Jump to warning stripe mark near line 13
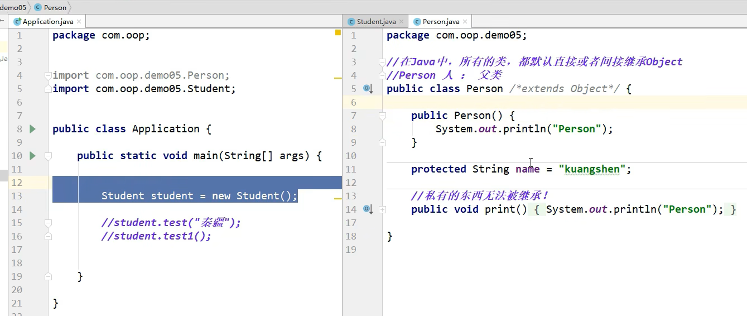 tap(338, 198)
